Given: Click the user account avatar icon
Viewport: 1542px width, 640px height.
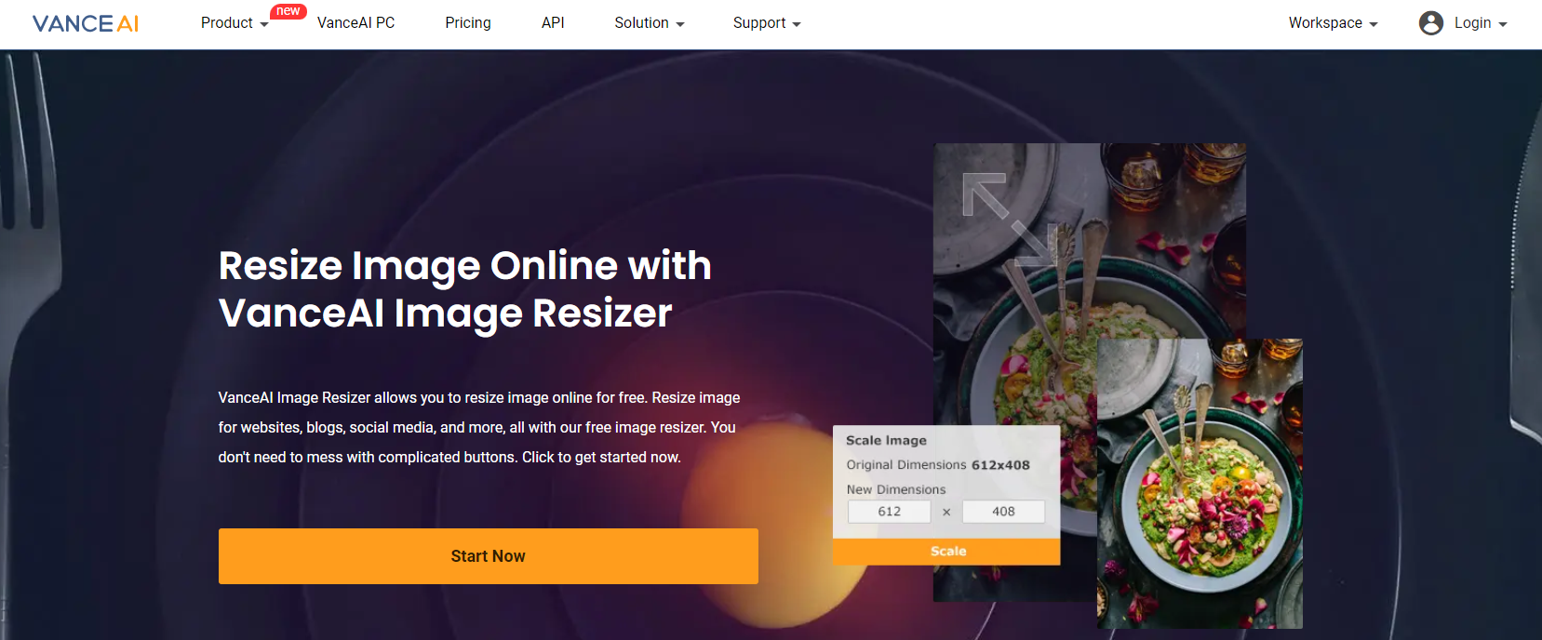Looking at the screenshot, I should [x=1431, y=23].
